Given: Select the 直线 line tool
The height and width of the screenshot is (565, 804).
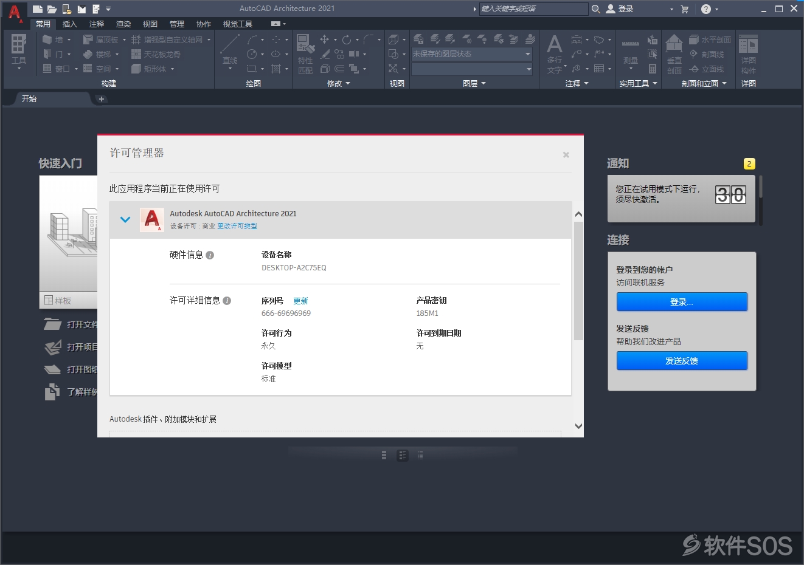Looking at the screenshot, I should pyautogui.click(x=230, y=50).
